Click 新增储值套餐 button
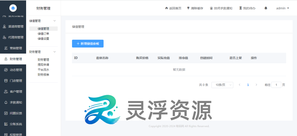The width and height of the screenshot is (297, 136). pyautogui.click(x=88, y=43)
